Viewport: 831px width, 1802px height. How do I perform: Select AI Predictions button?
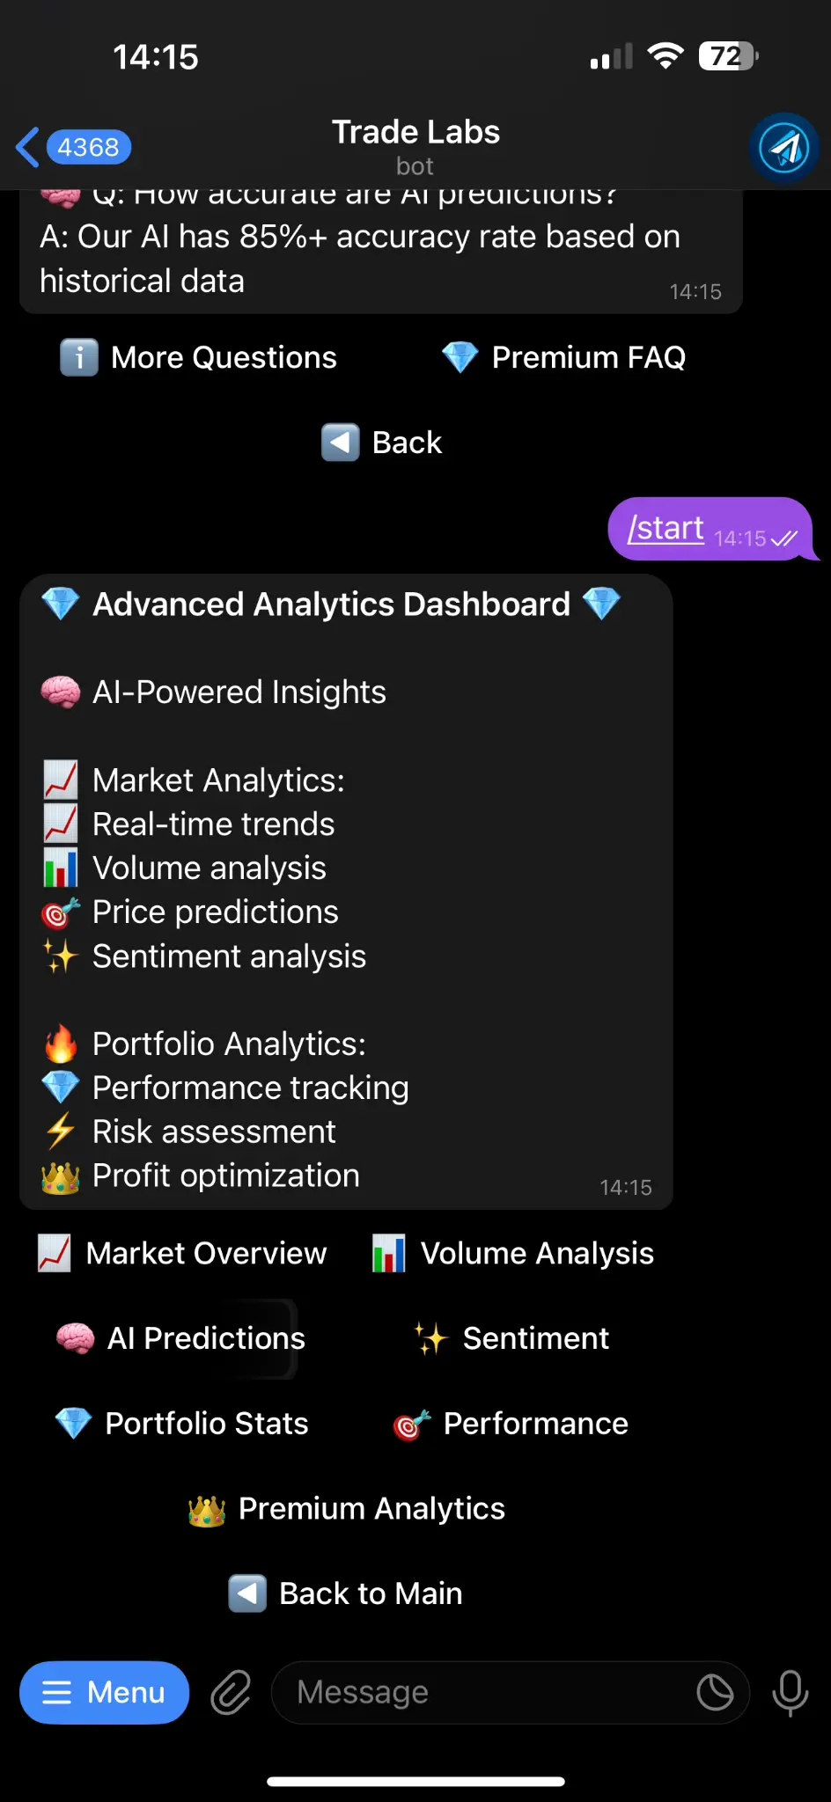(x=181, y=1338)
